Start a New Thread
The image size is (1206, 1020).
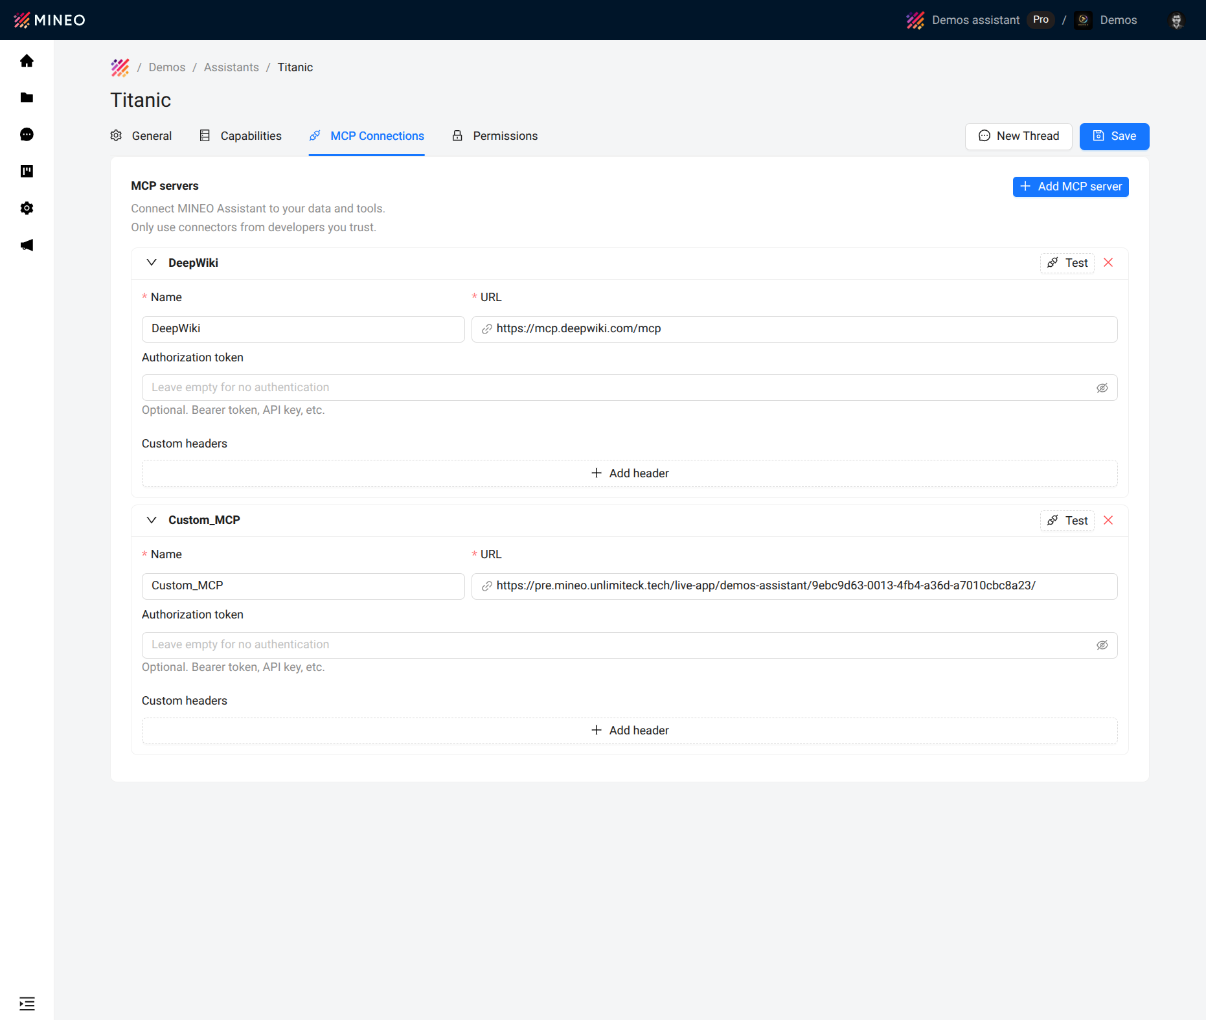click(x=1018, y=136)
